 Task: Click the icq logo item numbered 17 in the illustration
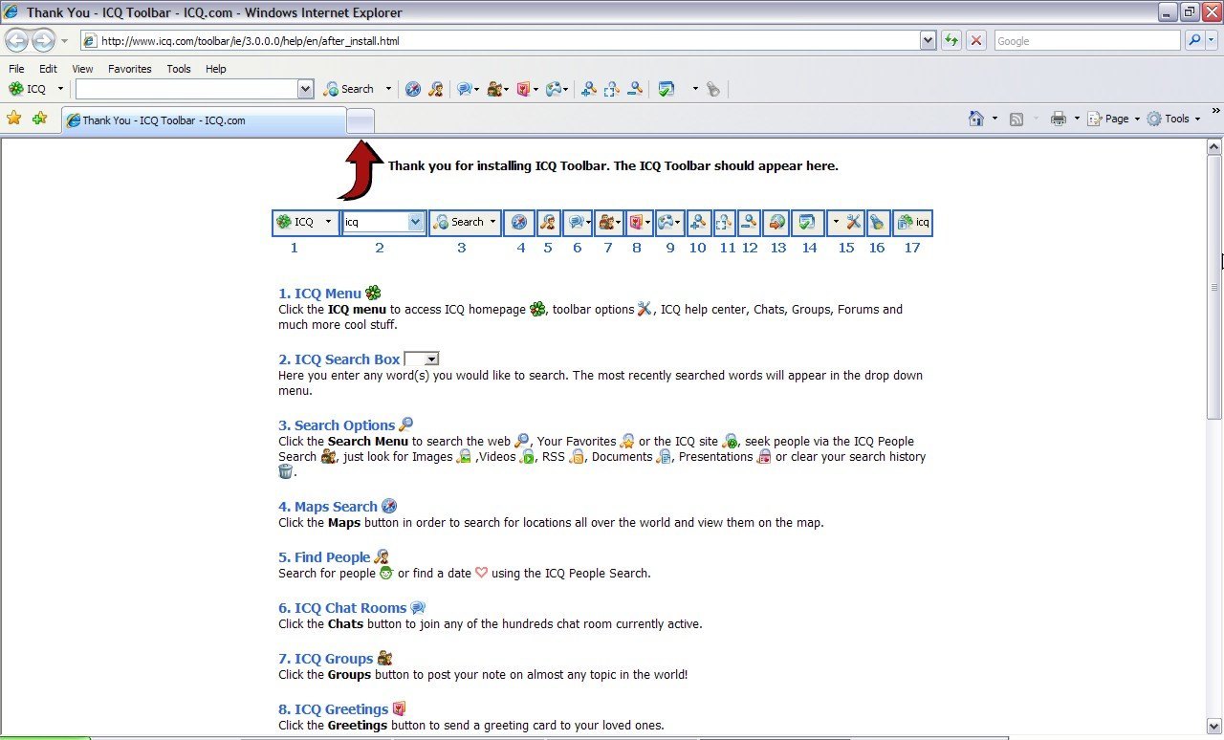coord(913,223)
